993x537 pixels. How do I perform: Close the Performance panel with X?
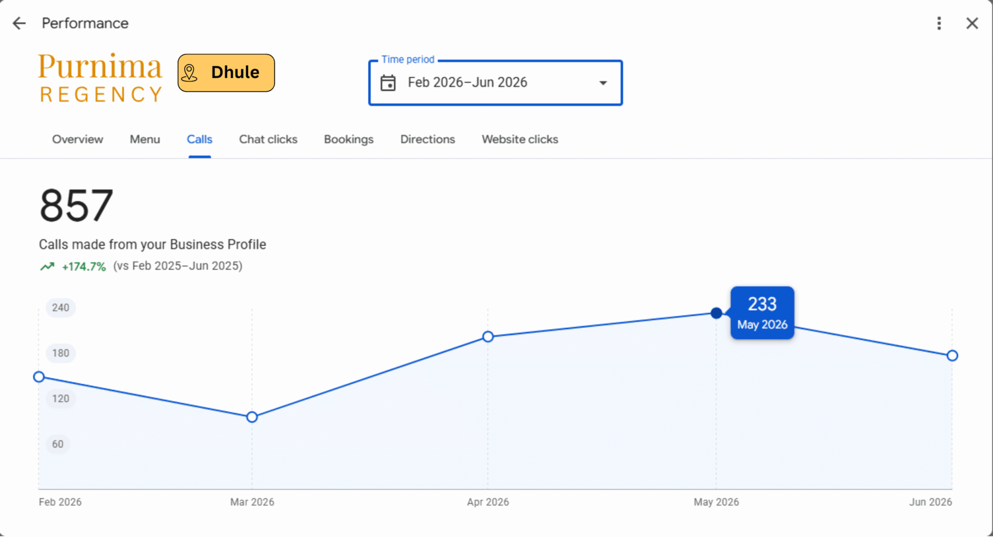point(972,24)
